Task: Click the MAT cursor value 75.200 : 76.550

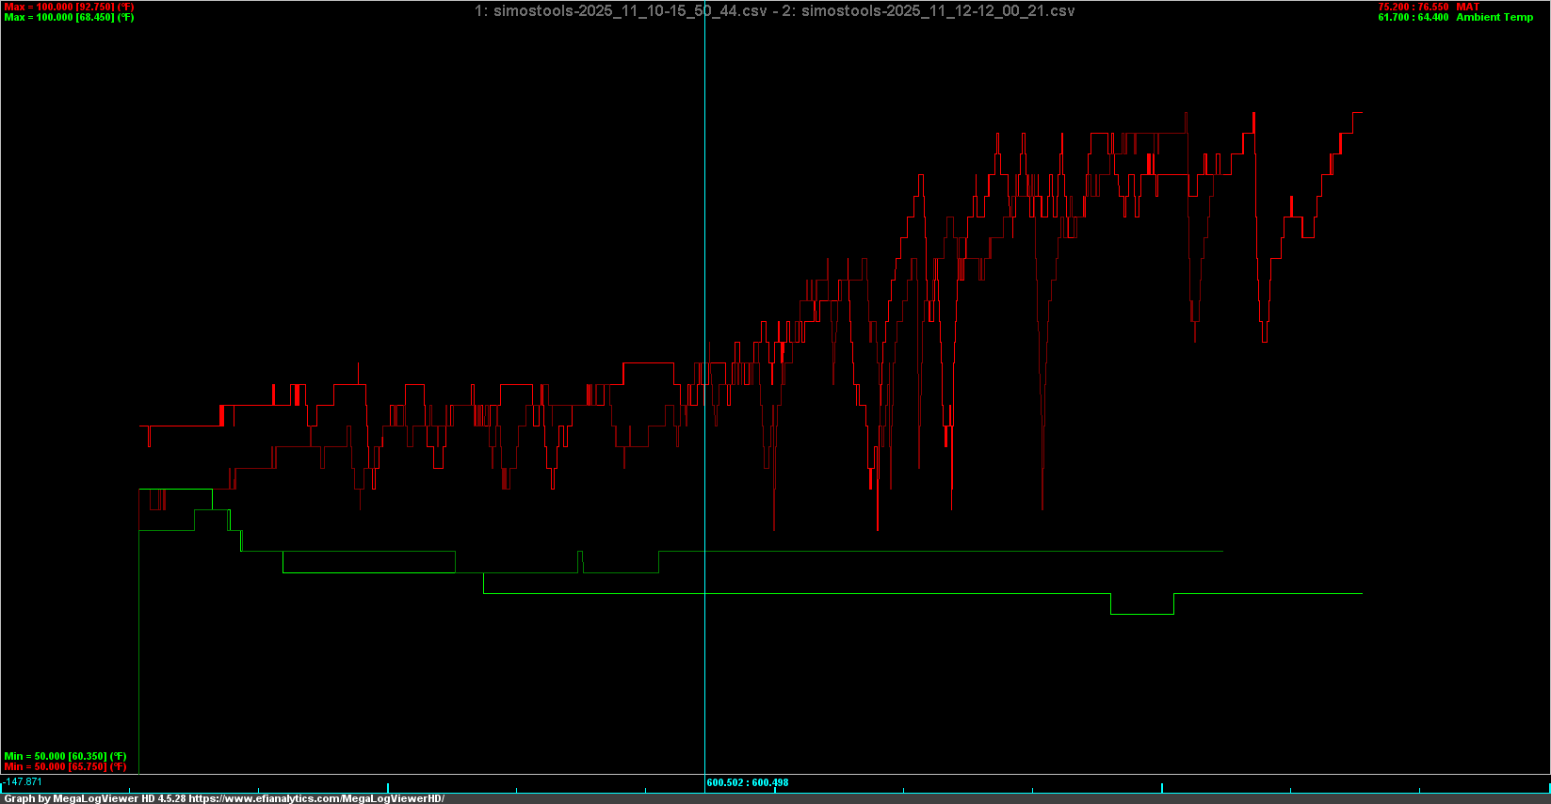Action: (x=1413, y=7)
